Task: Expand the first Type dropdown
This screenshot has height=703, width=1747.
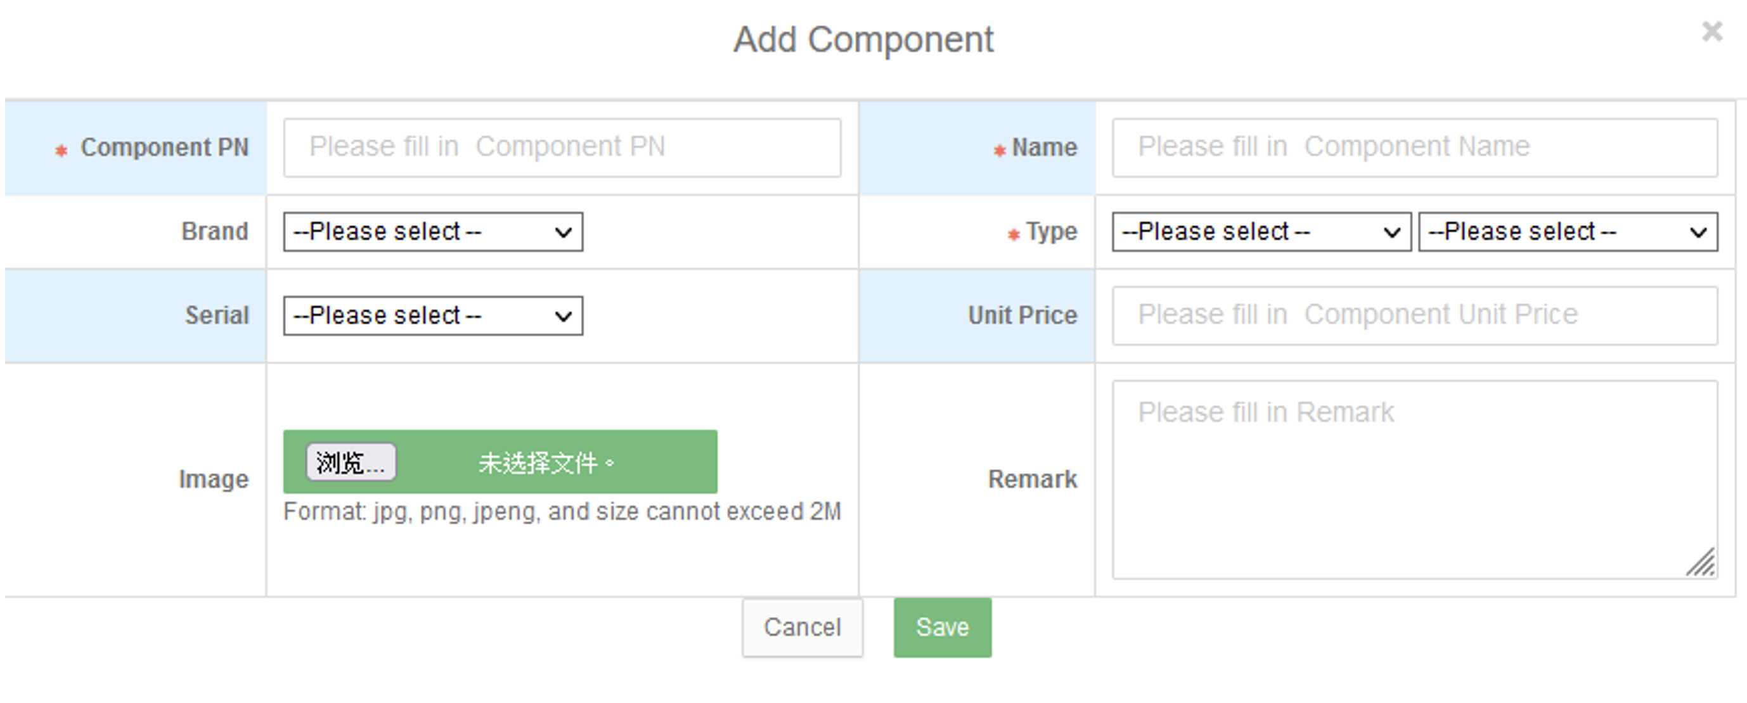Action: coord(1261,232)
